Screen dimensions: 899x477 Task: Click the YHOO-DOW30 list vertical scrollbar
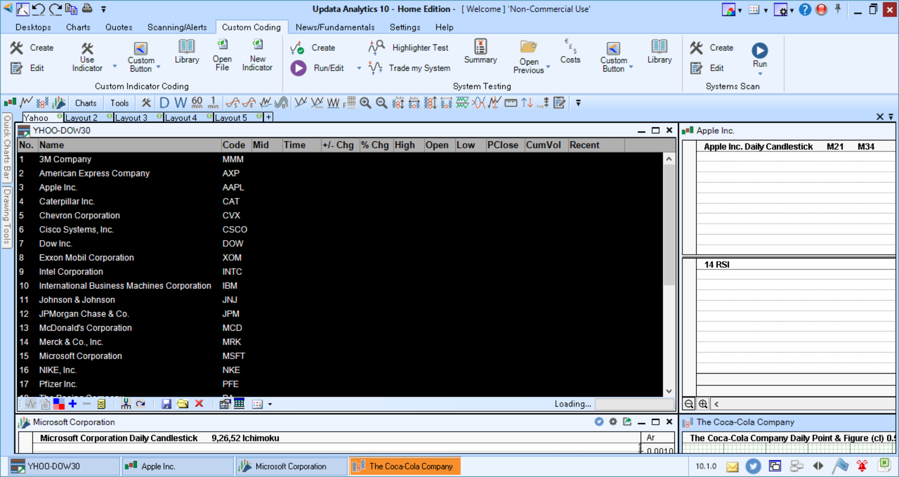(669, 275)
